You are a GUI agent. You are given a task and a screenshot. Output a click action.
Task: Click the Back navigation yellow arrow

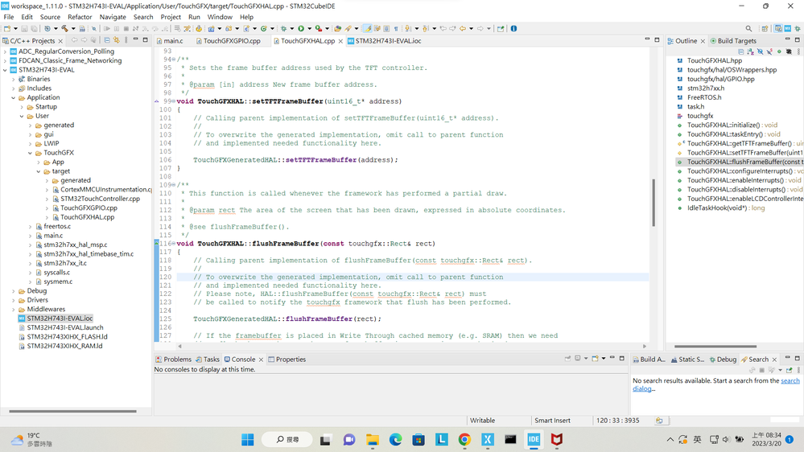[x=463, y=29]
